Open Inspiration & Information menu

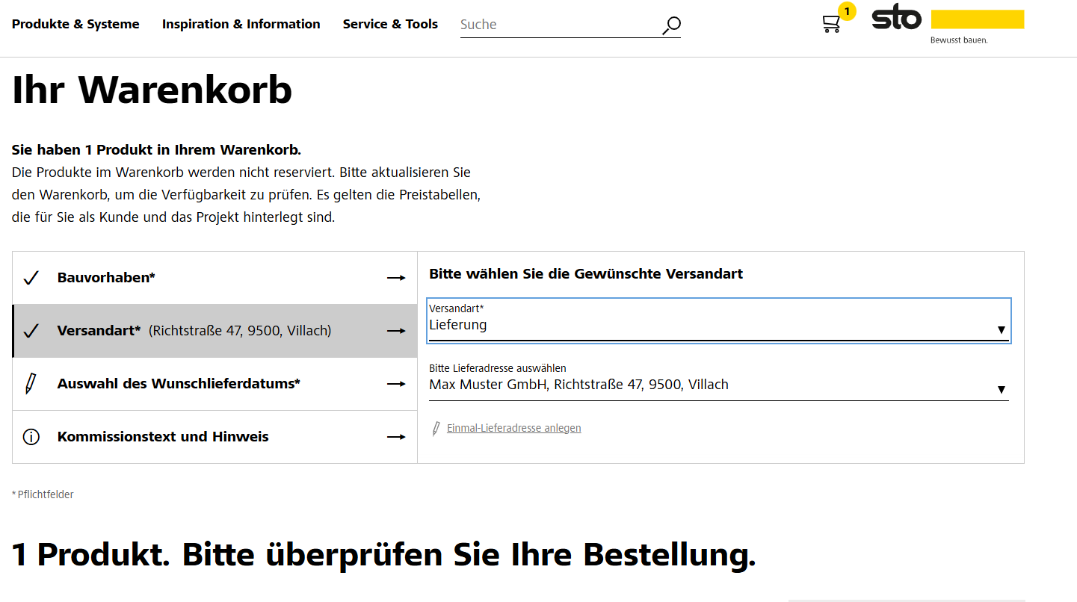241,24
